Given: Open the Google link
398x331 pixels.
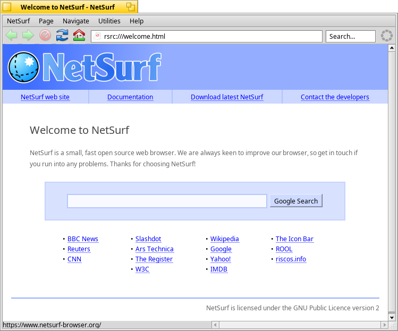Looking at the screenshot, I should click(x=221, y=249).
